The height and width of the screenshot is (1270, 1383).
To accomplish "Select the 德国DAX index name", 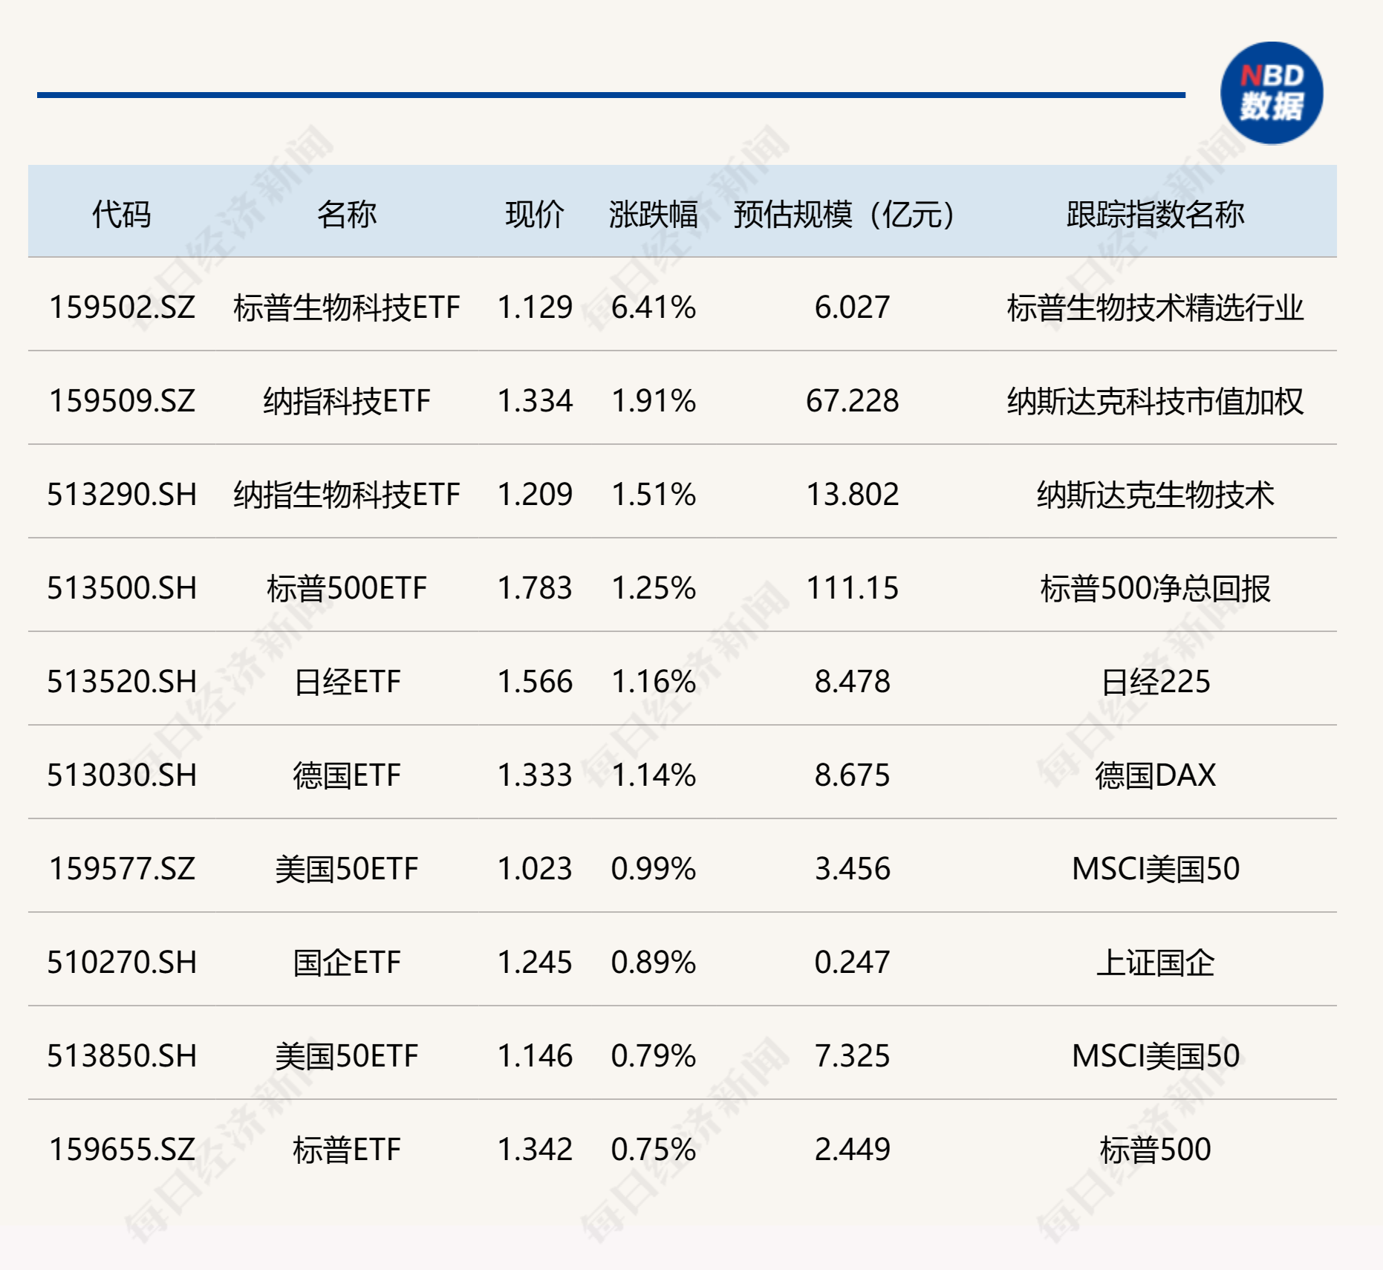I will (x=1156, y=775).
